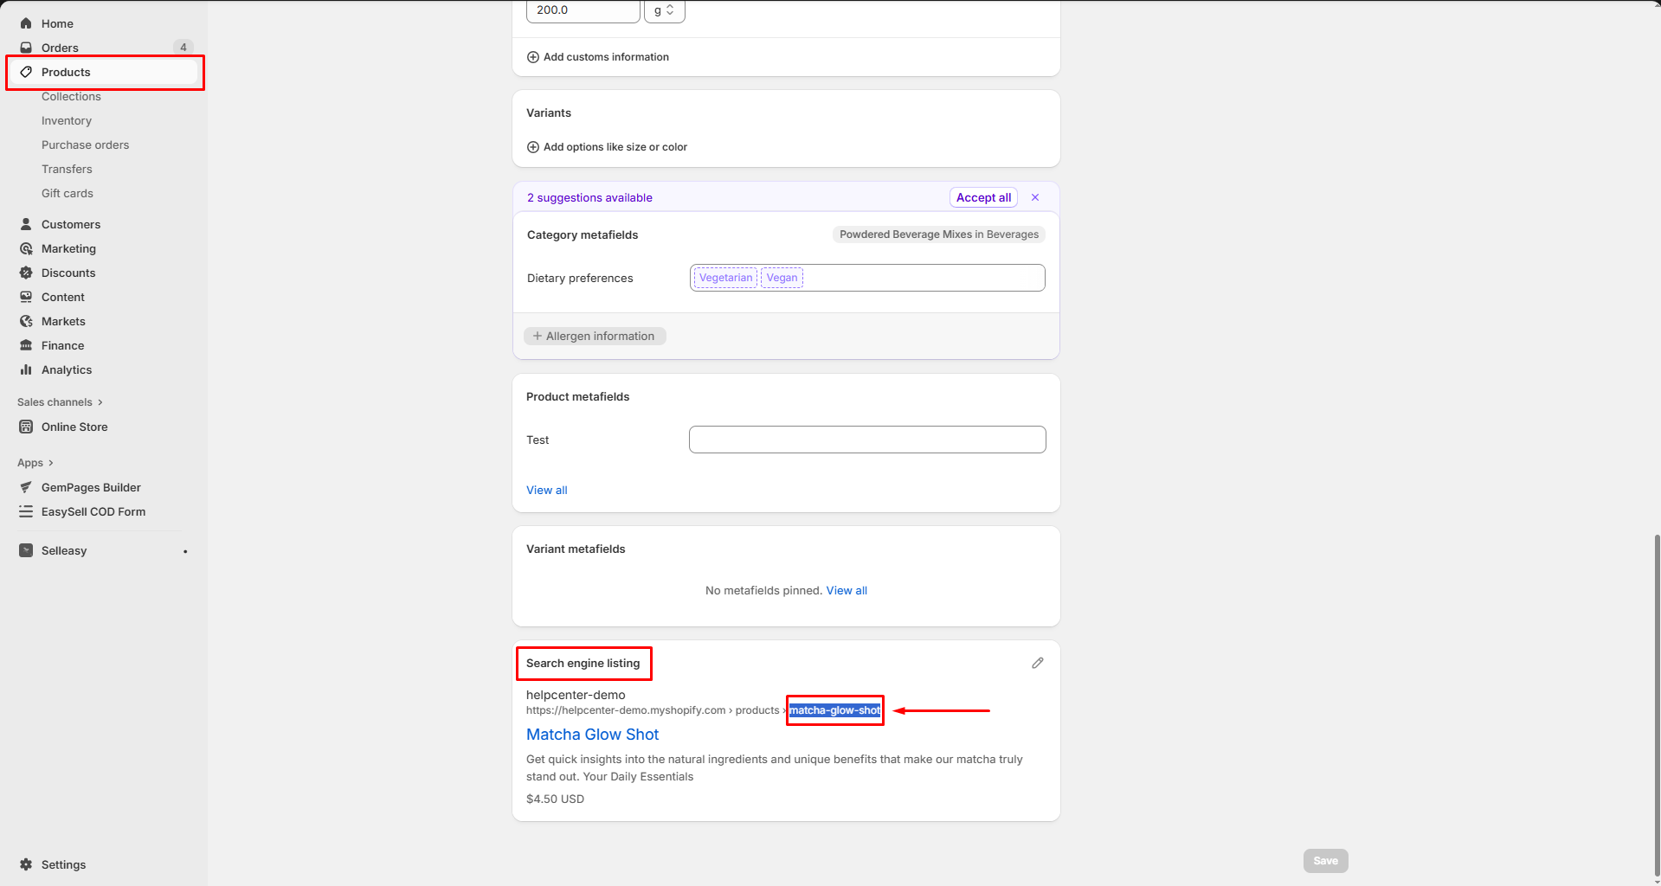Open the GemPages Builder app

[x=91, y=487]
